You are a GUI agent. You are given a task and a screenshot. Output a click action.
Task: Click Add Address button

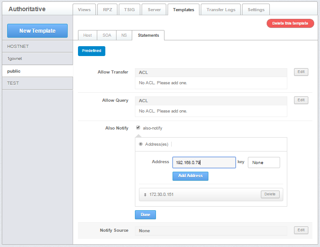pos(190,176)
